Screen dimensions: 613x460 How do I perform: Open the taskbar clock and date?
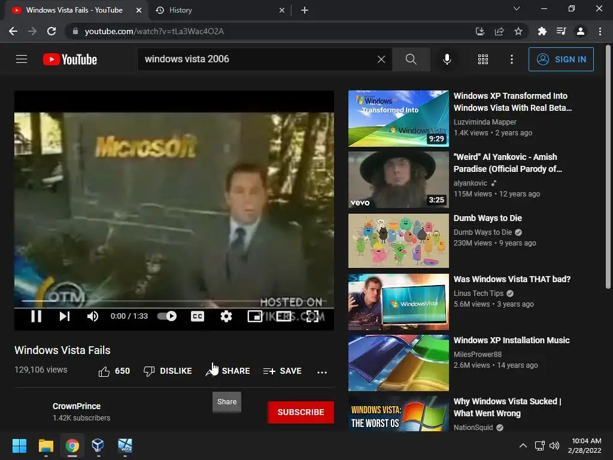tap(584, 446)
